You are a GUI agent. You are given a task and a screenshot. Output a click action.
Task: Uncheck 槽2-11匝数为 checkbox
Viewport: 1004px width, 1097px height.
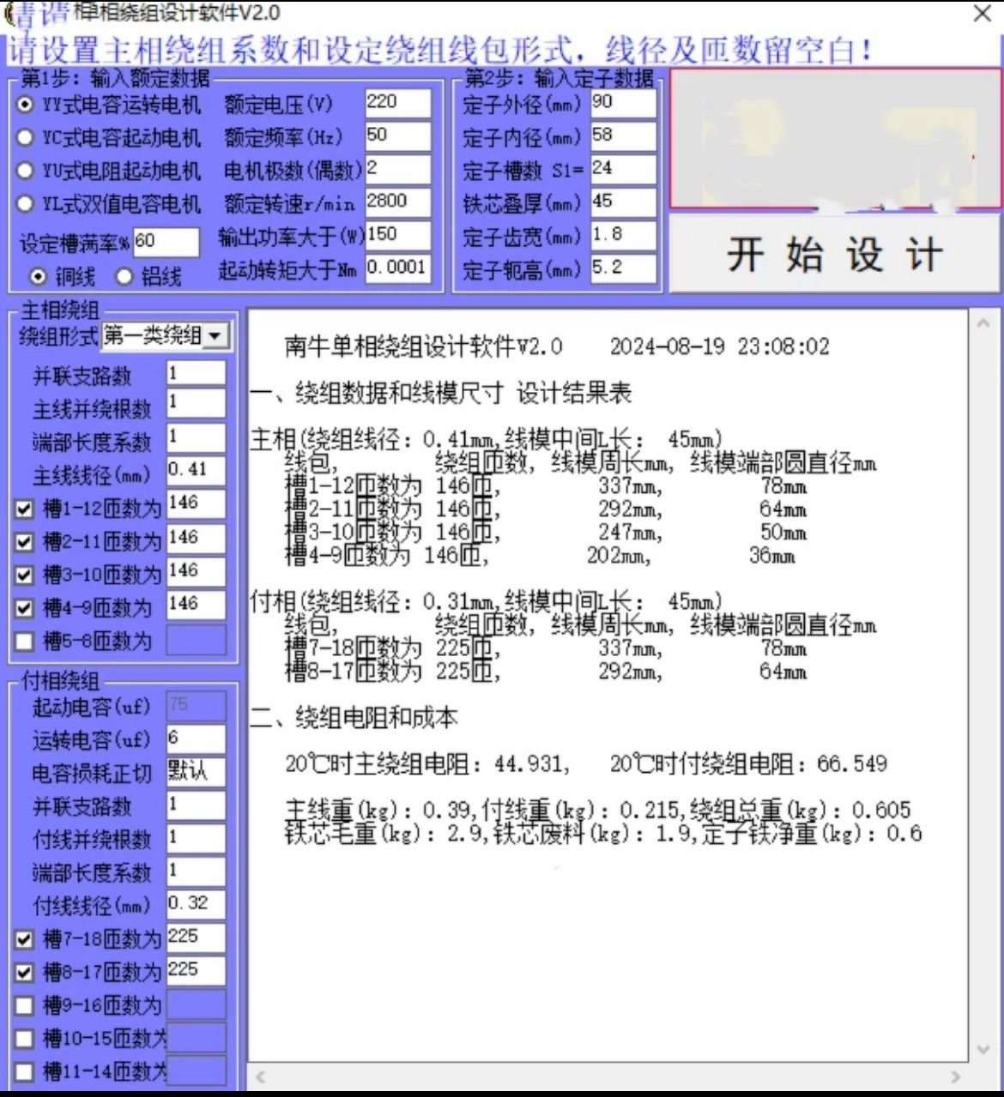(25, 542)
